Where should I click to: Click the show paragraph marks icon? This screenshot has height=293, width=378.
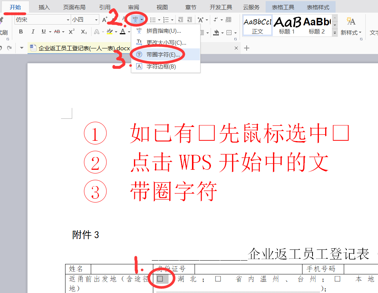click(216, 20)
